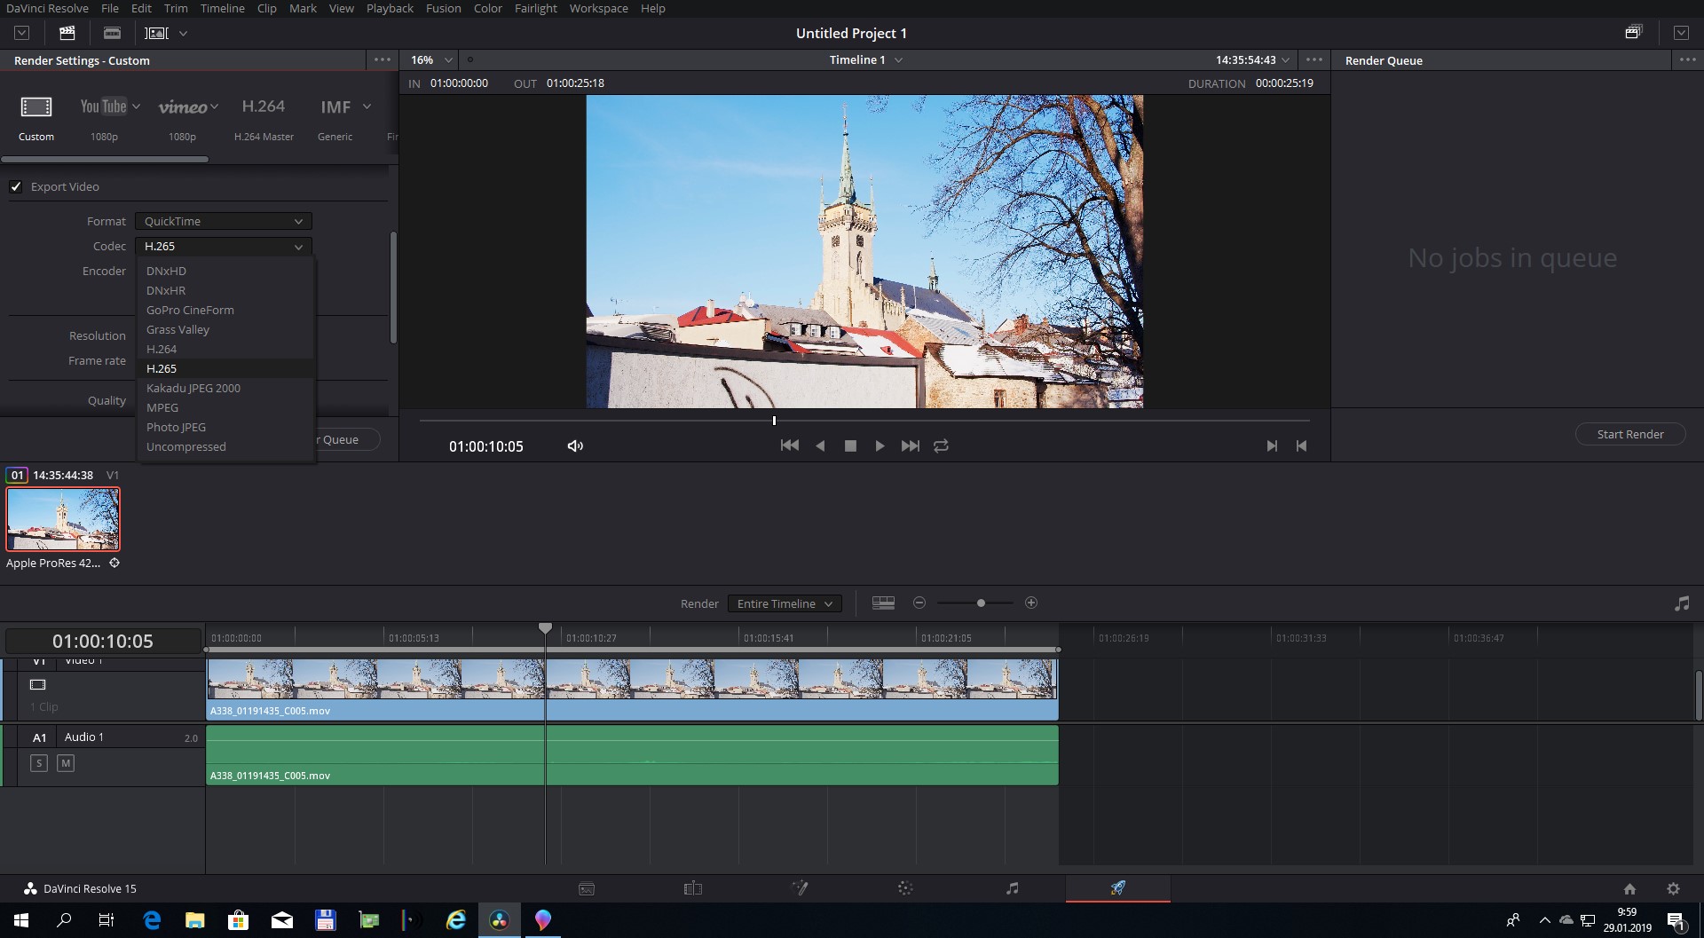The image size is (1704, 938).
Task: Open the viewer zoom 16% dropdown
Action: [430, 59]
